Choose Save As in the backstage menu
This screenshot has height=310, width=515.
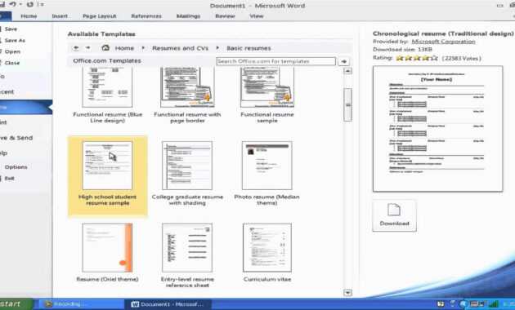coord(15,40)
